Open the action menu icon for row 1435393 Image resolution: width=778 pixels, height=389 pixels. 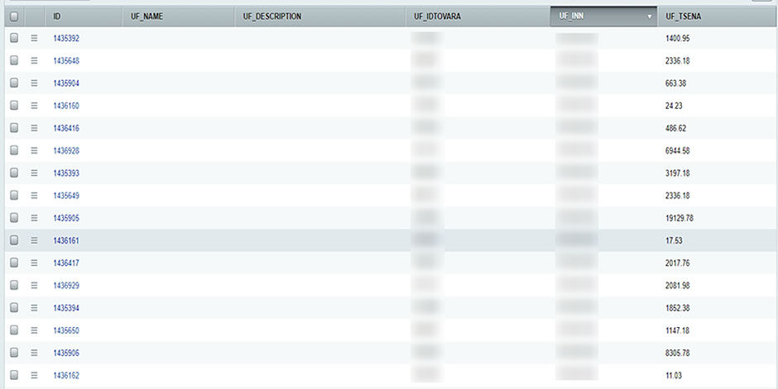[x=34, y=173]
